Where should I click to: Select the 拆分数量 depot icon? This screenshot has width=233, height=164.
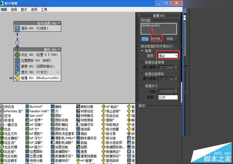click(x=103, y=129)
